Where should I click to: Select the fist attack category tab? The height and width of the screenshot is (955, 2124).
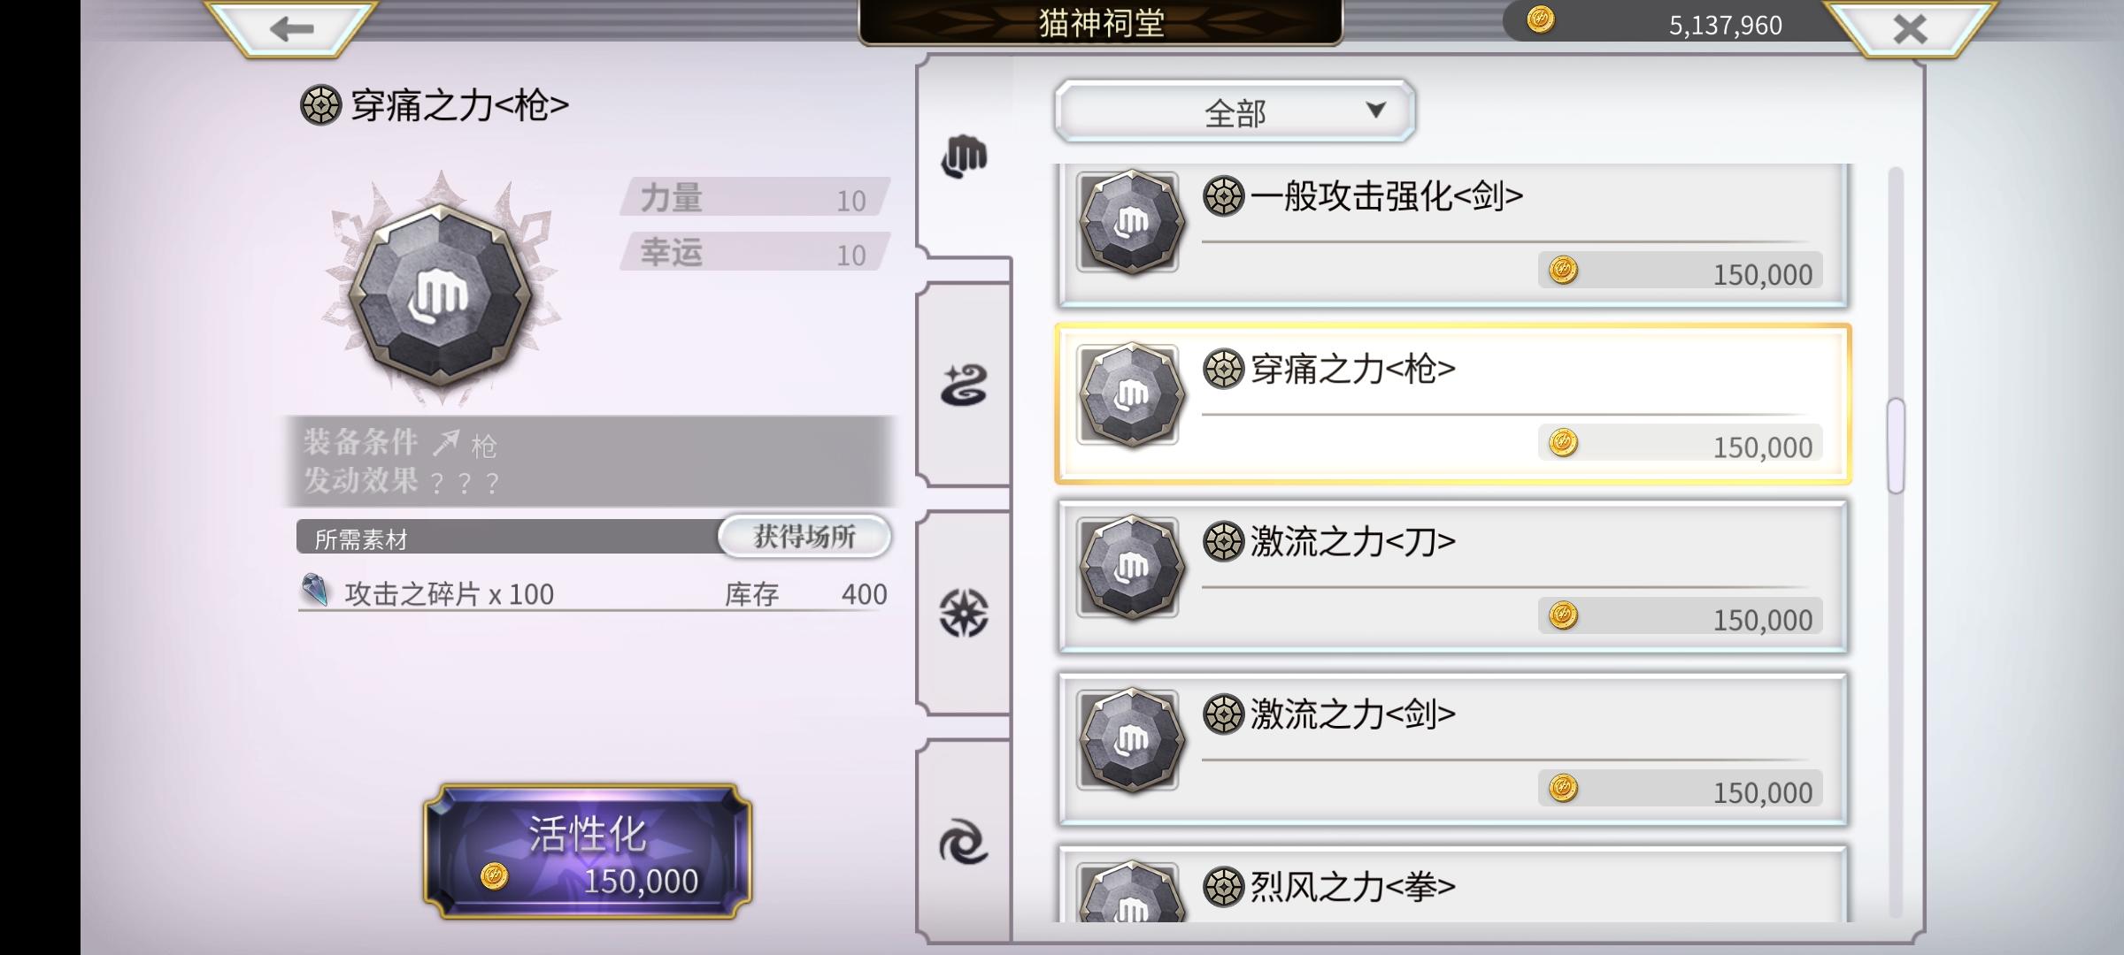[964, 157]
